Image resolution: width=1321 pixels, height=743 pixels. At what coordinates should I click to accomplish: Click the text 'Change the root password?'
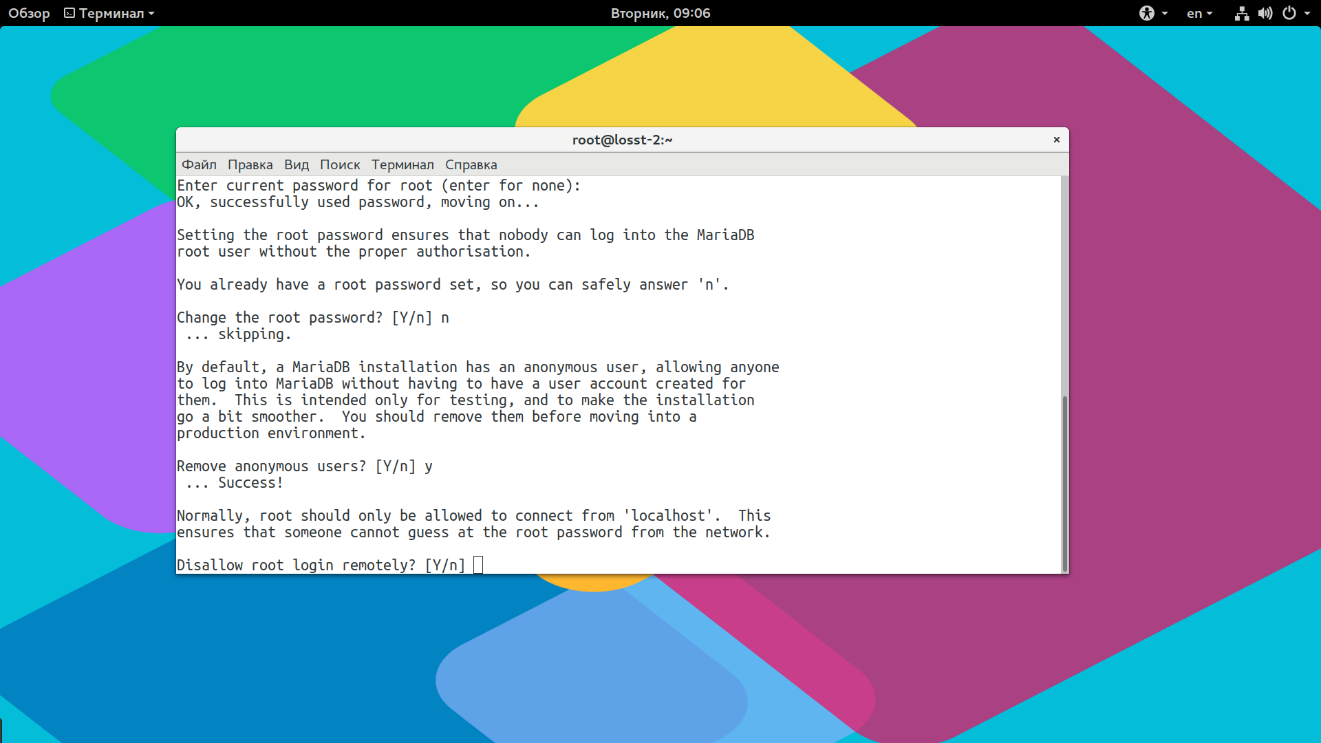click(x=280, y=317)
